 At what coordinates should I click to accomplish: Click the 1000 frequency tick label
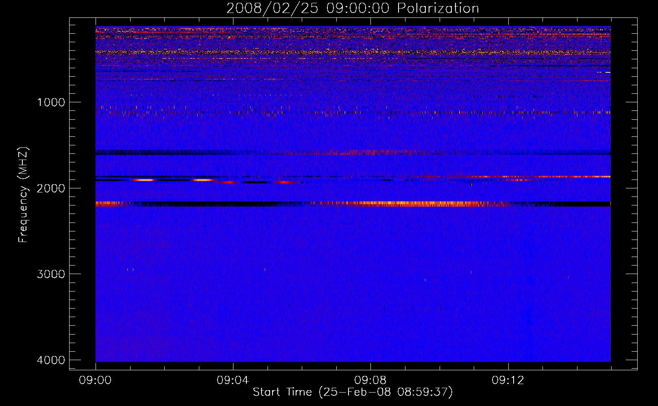coord(51,102)
